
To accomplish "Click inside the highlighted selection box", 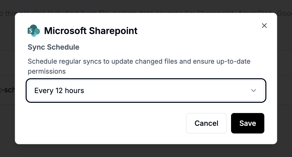I will click(x=146, y=91).
